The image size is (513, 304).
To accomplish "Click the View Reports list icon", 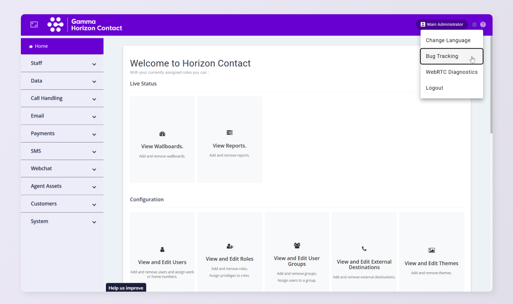I will (229, 133).
